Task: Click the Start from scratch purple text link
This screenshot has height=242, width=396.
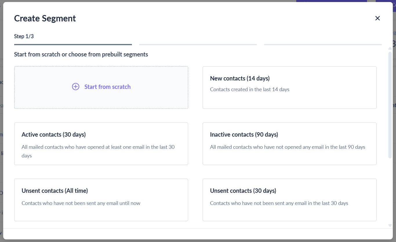Action: 107,87
